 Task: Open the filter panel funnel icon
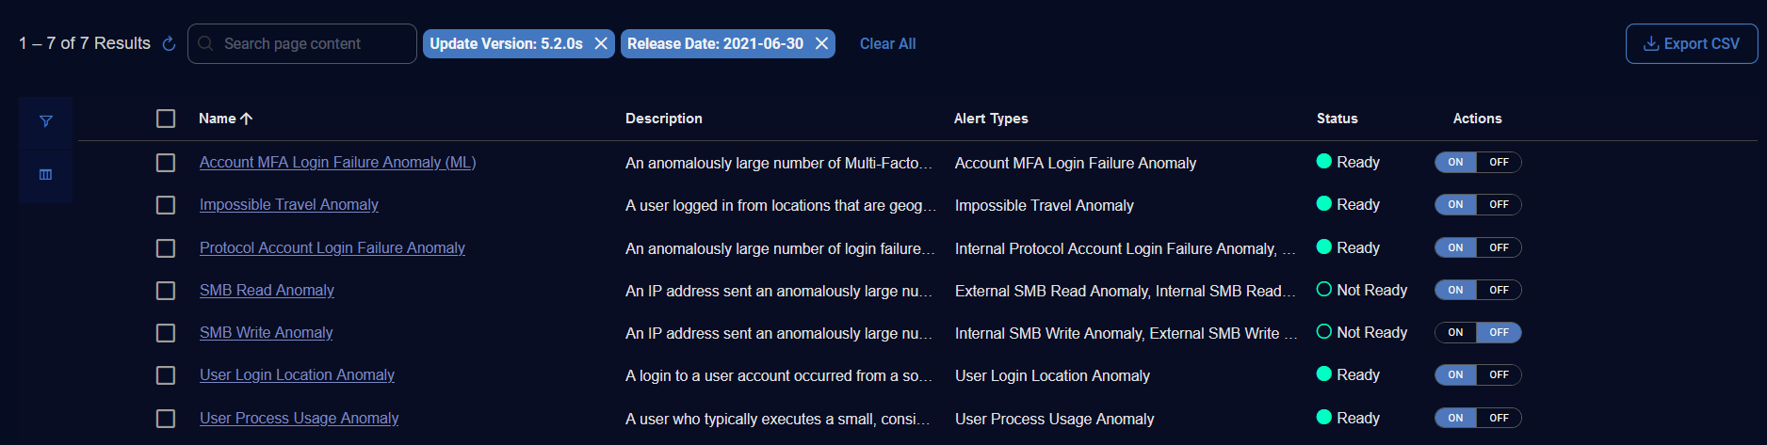pos(46,121)
